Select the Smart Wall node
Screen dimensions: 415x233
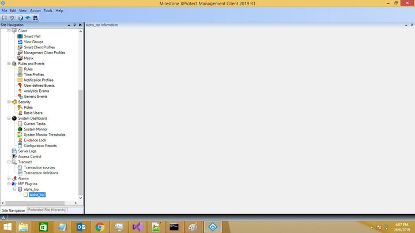point(32,36)
